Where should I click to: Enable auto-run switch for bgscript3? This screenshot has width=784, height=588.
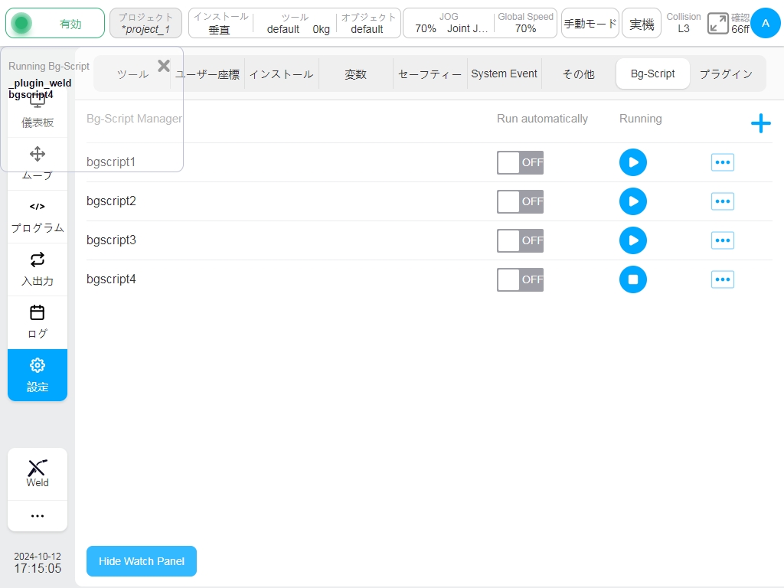pos(520,240)
